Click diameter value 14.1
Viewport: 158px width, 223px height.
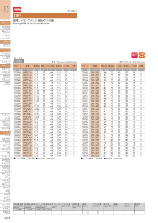pyautogui.click(x=104, y=85)
